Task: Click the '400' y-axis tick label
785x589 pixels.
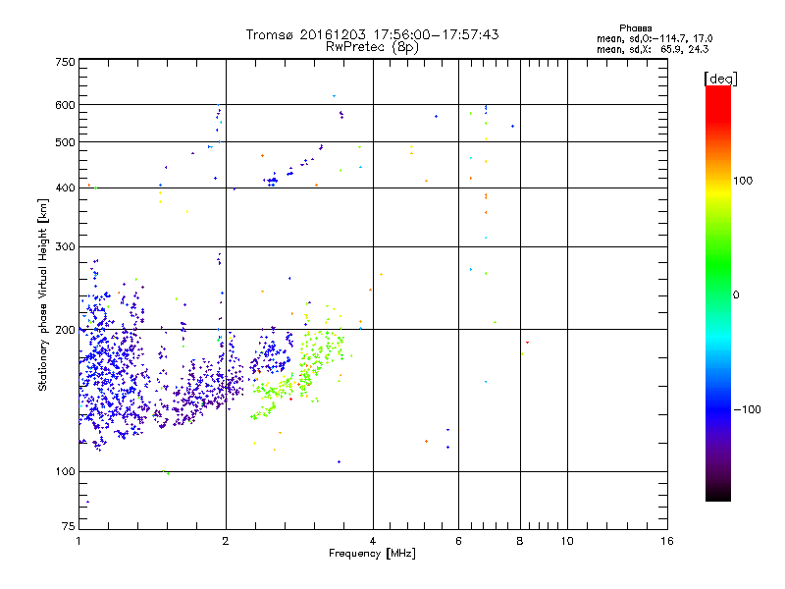Action: pyautogui.click(x=65, y=188)
